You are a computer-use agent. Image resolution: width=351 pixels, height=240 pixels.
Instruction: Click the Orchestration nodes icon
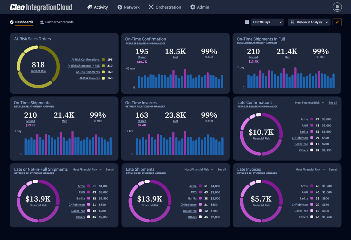pyautogui.click(x=151, y=7)
